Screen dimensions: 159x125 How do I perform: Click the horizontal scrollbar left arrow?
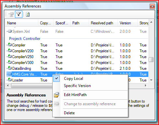8,85
